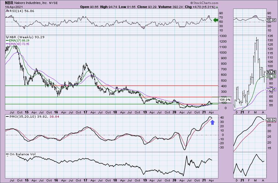
Task: Click the 106.9% measurement label
Action: 225,100
